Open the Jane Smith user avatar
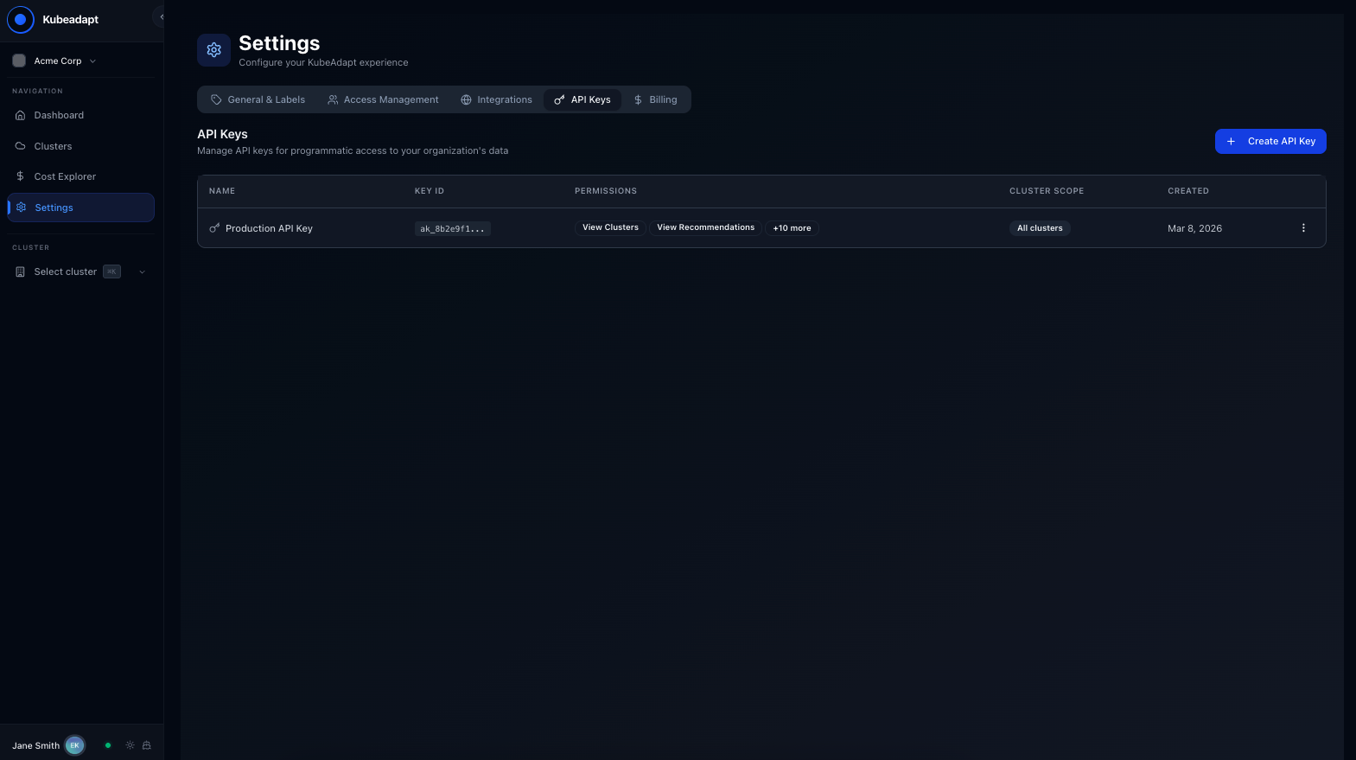The image size is (1356, 760). click(x=75, y=745)
